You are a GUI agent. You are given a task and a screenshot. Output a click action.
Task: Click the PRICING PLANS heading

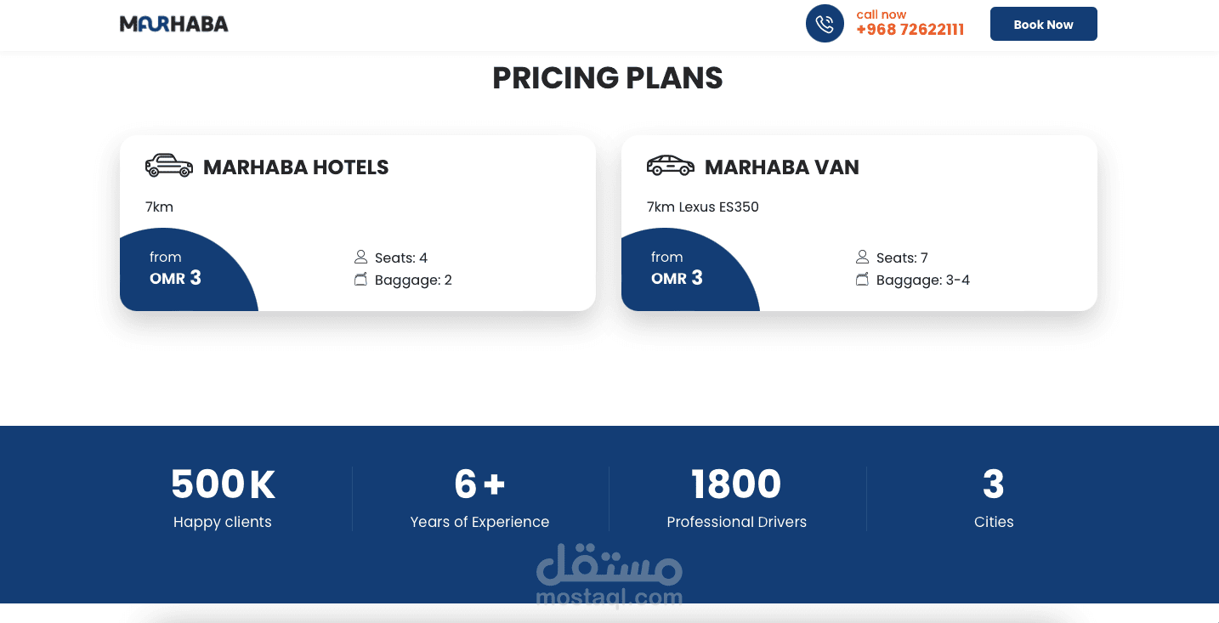607,78
